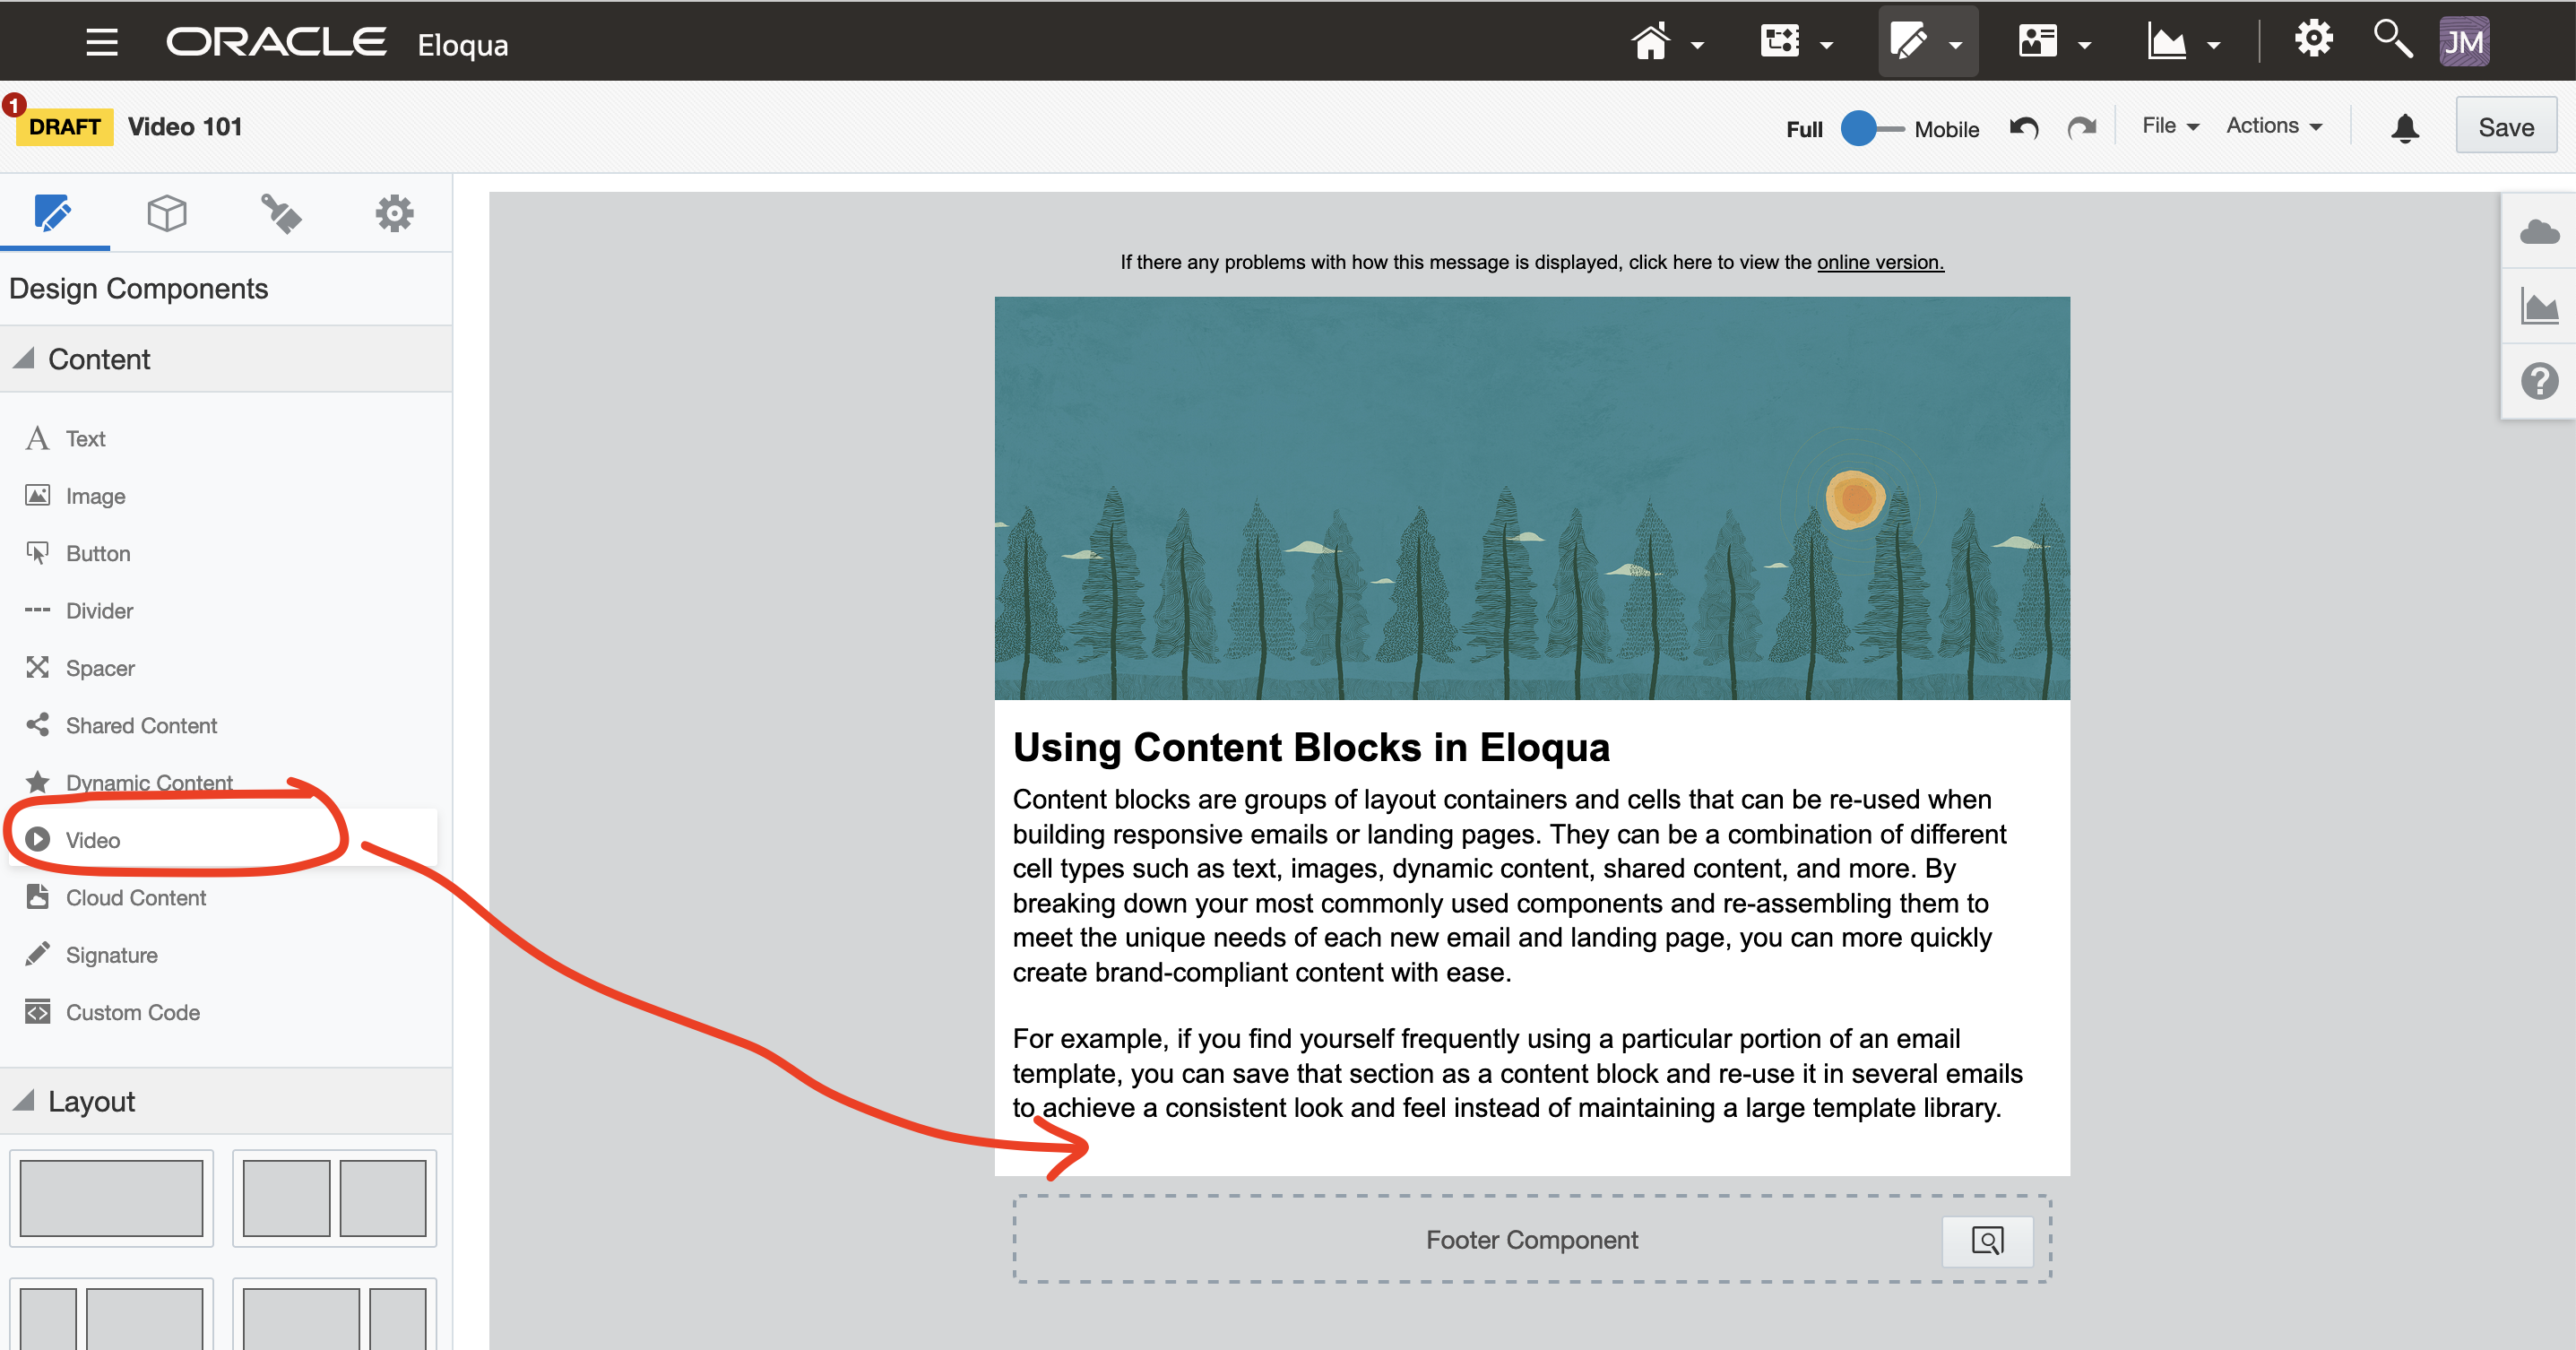Open the Actions dropdown menu
Viewport: 2576px width, 1350px height.
[x=2273, y=126]
